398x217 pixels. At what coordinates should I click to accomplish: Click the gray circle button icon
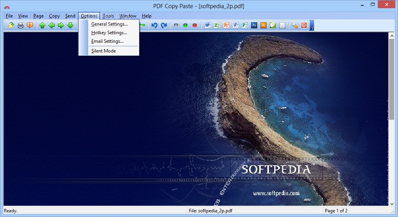176,25
